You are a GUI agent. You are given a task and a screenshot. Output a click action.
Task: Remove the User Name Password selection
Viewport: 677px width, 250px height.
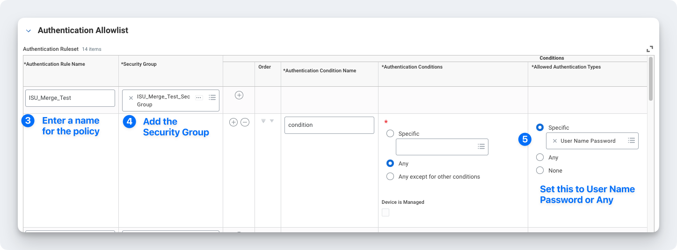tap(555, 141)
